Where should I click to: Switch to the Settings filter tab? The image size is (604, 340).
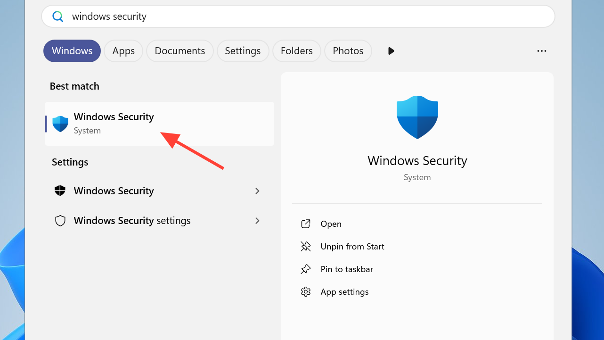tap(243, 51)
